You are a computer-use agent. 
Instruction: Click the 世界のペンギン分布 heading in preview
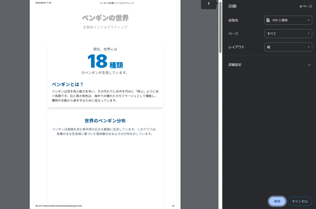[105, 121]
